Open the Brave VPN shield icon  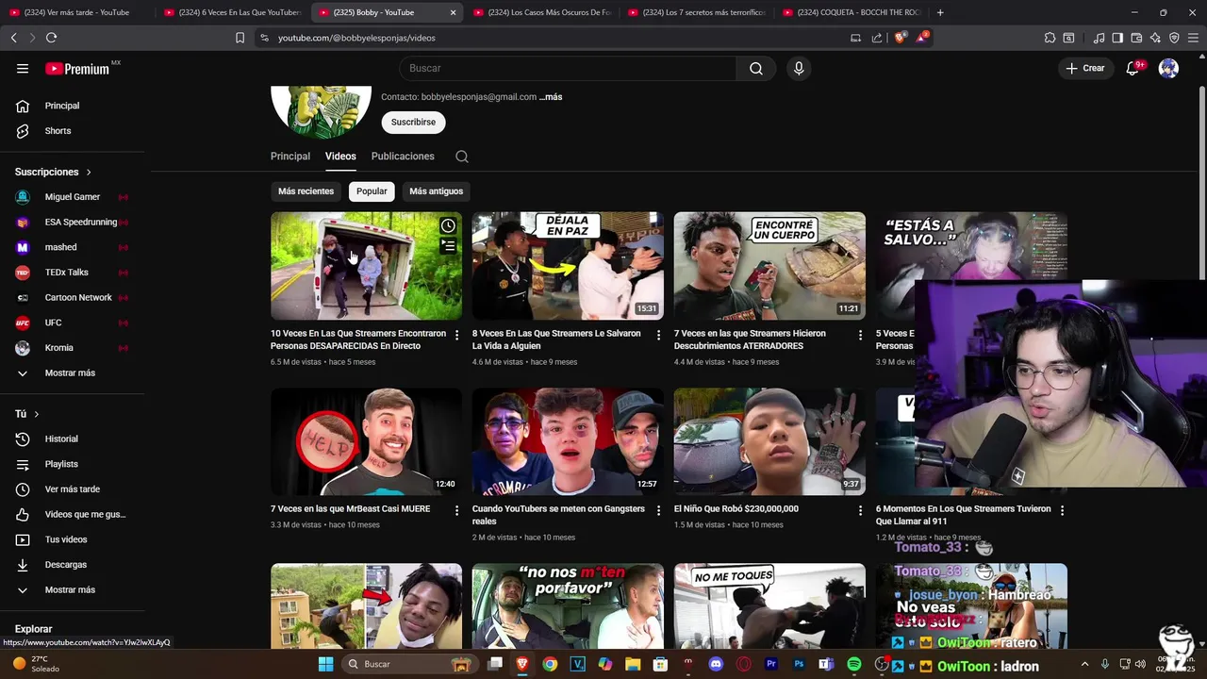(1174, 38)
